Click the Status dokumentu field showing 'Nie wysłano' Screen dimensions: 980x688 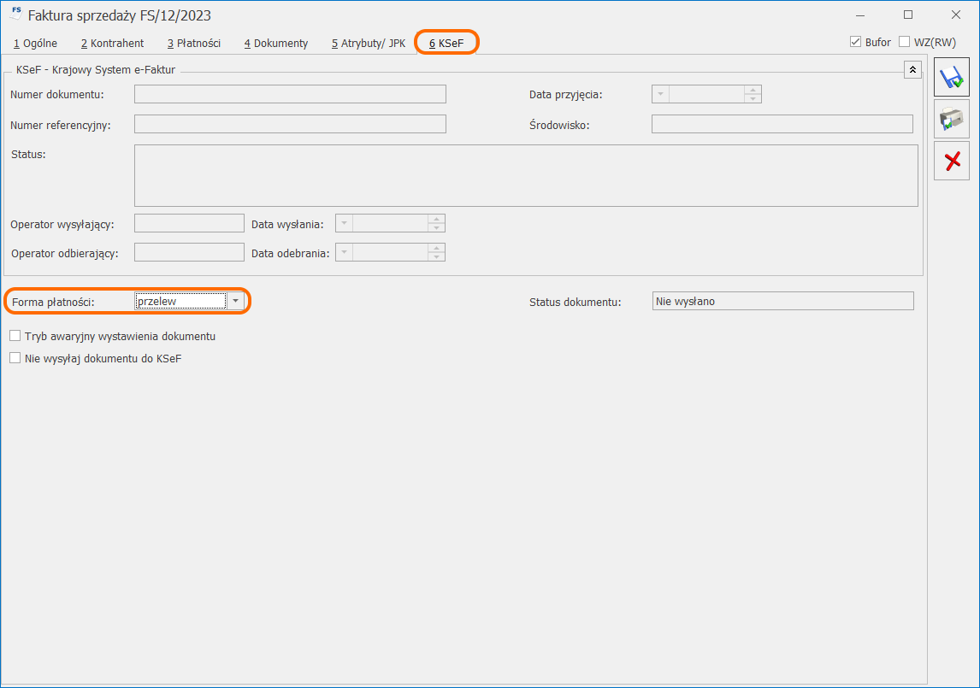[782, 301]
